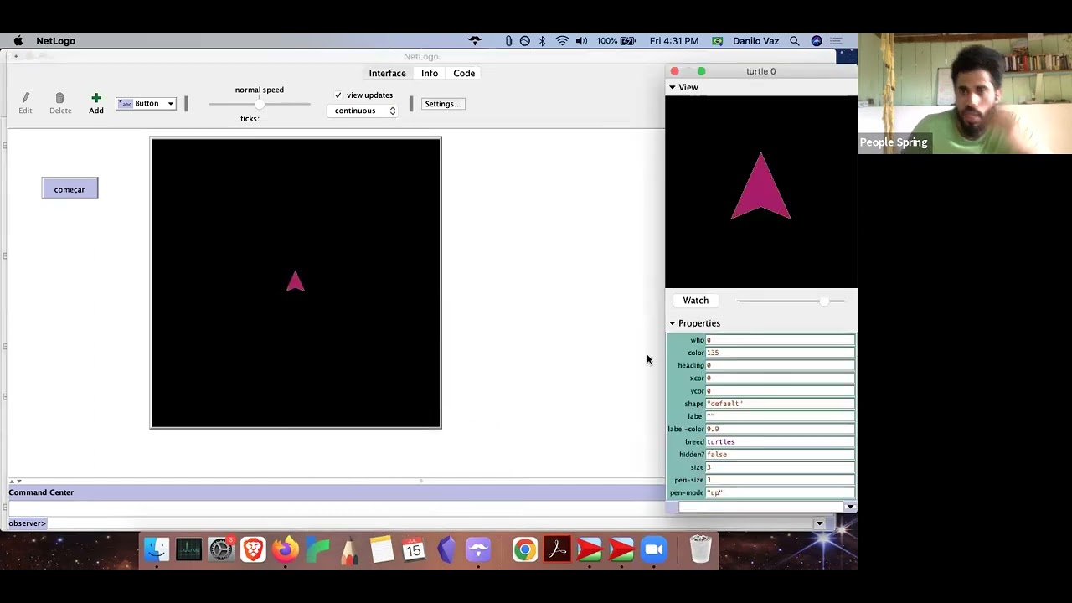Click the large turtle in the turtle 0 View
This screenshot has width=1072, height=603.
(761, 187)
